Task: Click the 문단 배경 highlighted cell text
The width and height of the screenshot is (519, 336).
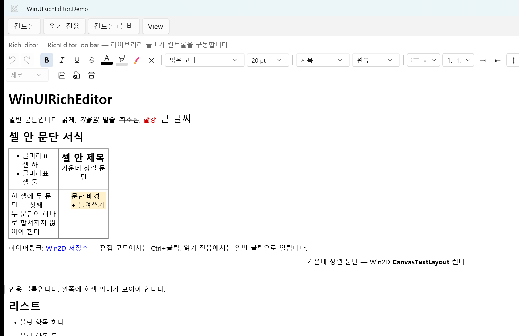Action: (88, 200)
